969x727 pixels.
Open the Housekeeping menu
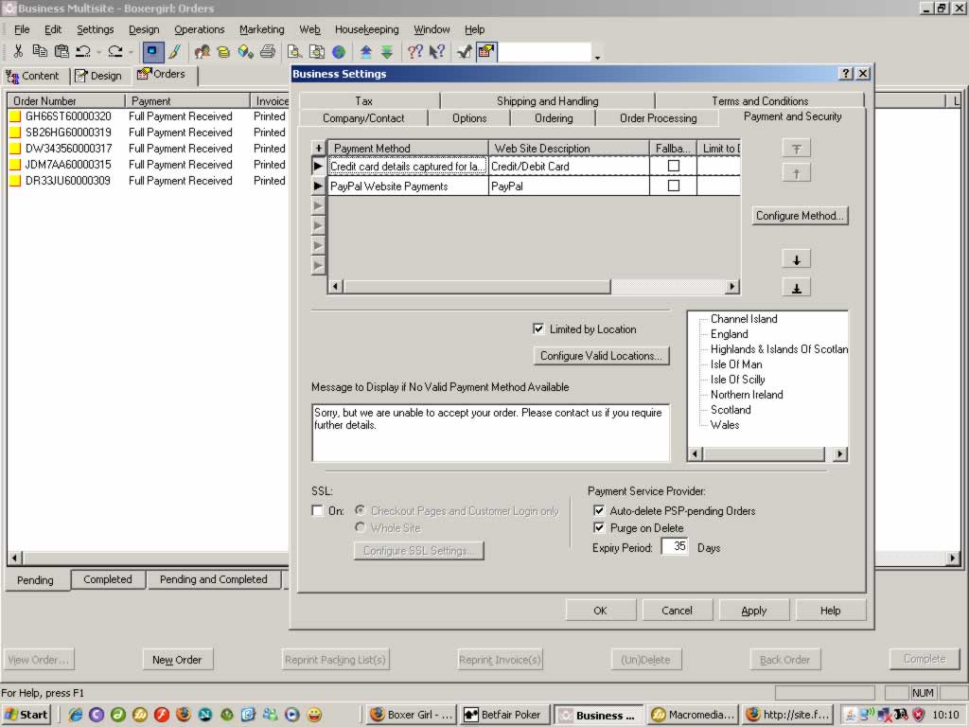366,29
